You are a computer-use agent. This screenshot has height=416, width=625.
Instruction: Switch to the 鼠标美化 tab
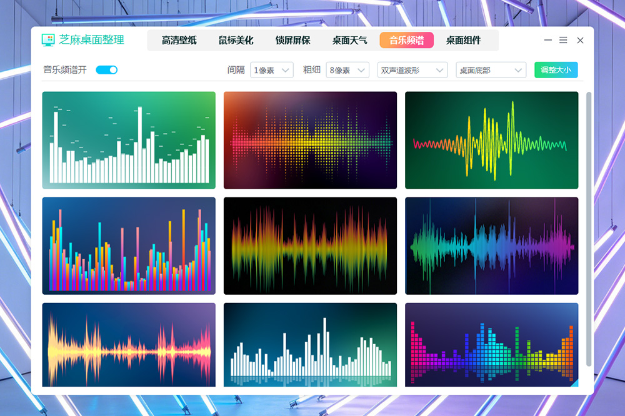coord(236,40)
